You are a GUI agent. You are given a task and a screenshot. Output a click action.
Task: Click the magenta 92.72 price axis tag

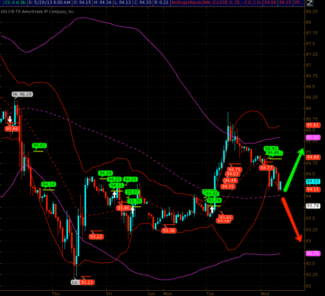(313, 253)
